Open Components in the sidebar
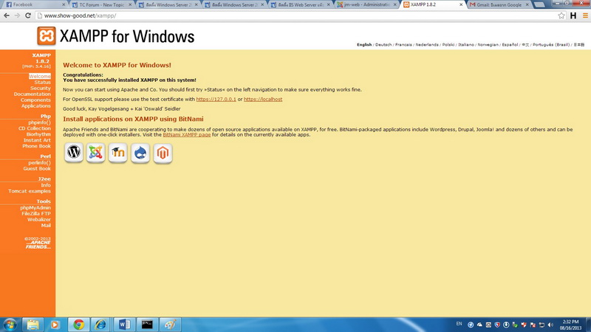This screenshot has width=591, height=332. (x=35, y=100)
